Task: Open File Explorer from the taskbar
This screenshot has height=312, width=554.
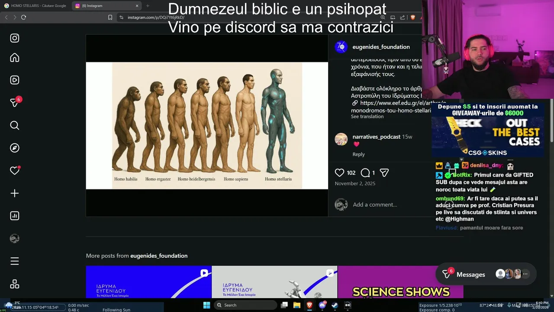Action: pyautogui.click(x=297, y=305)
